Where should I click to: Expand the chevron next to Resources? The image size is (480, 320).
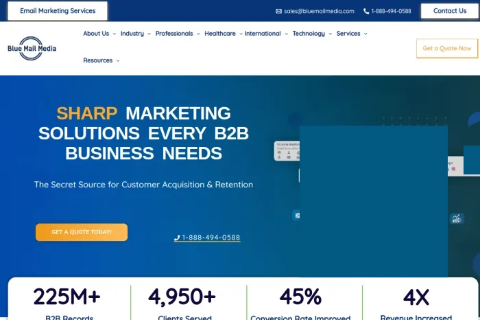pos(118,61)
